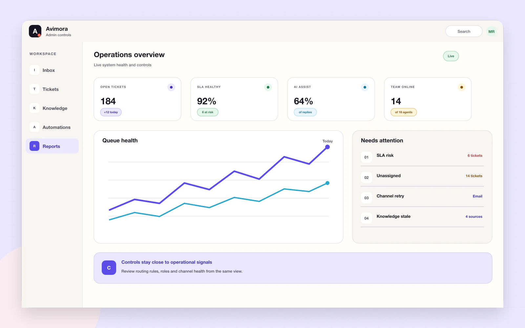Click the 64% AI assist value
Screen dimensions: 525x328
303,101
